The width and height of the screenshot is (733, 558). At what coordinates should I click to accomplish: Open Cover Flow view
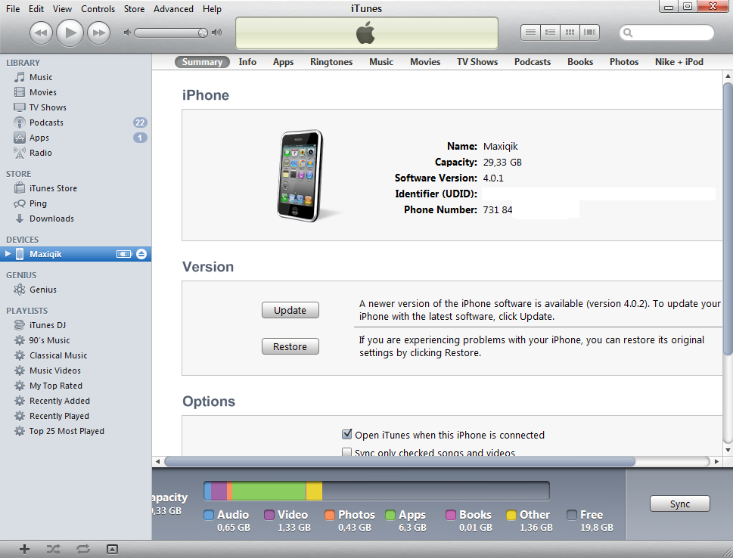coord(590,32)
